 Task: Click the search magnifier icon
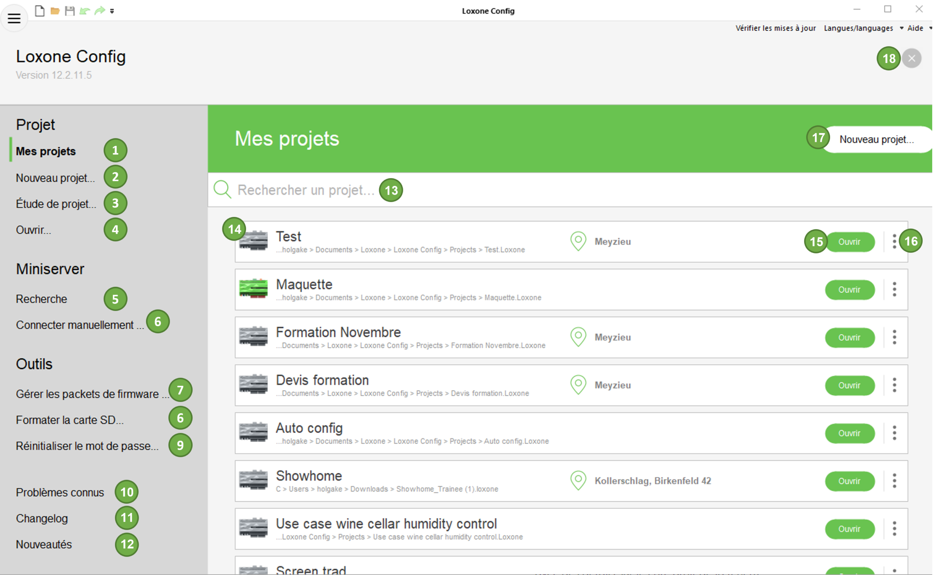click(x=223, y=189)
